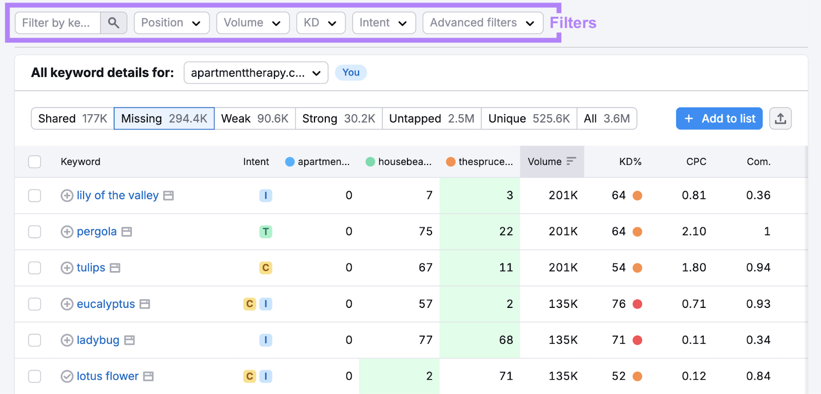The width and height of the screenshot is (821, 394).
Task: Expand the Position filter dropdown
Action: 171,23
